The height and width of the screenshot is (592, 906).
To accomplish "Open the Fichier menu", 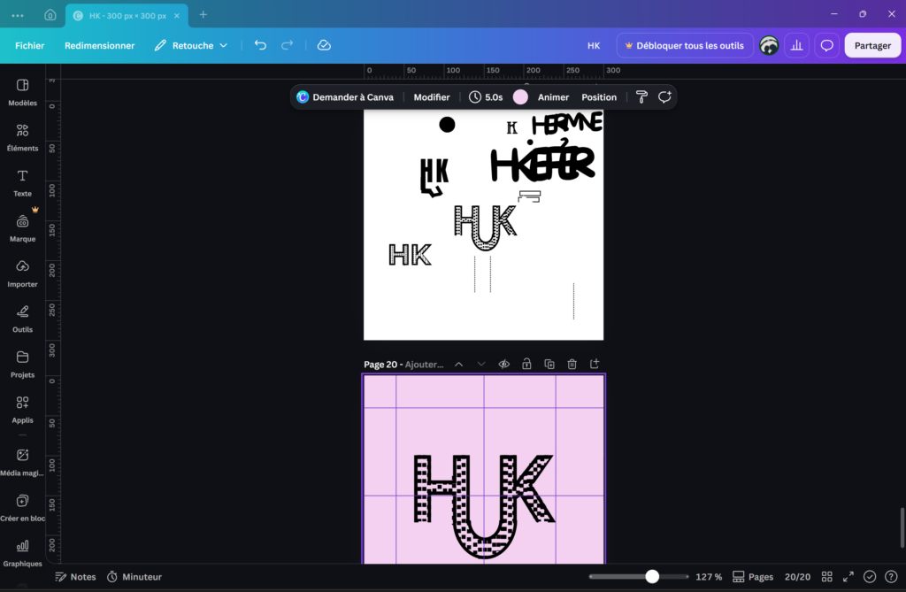I will tap(29, 45).
